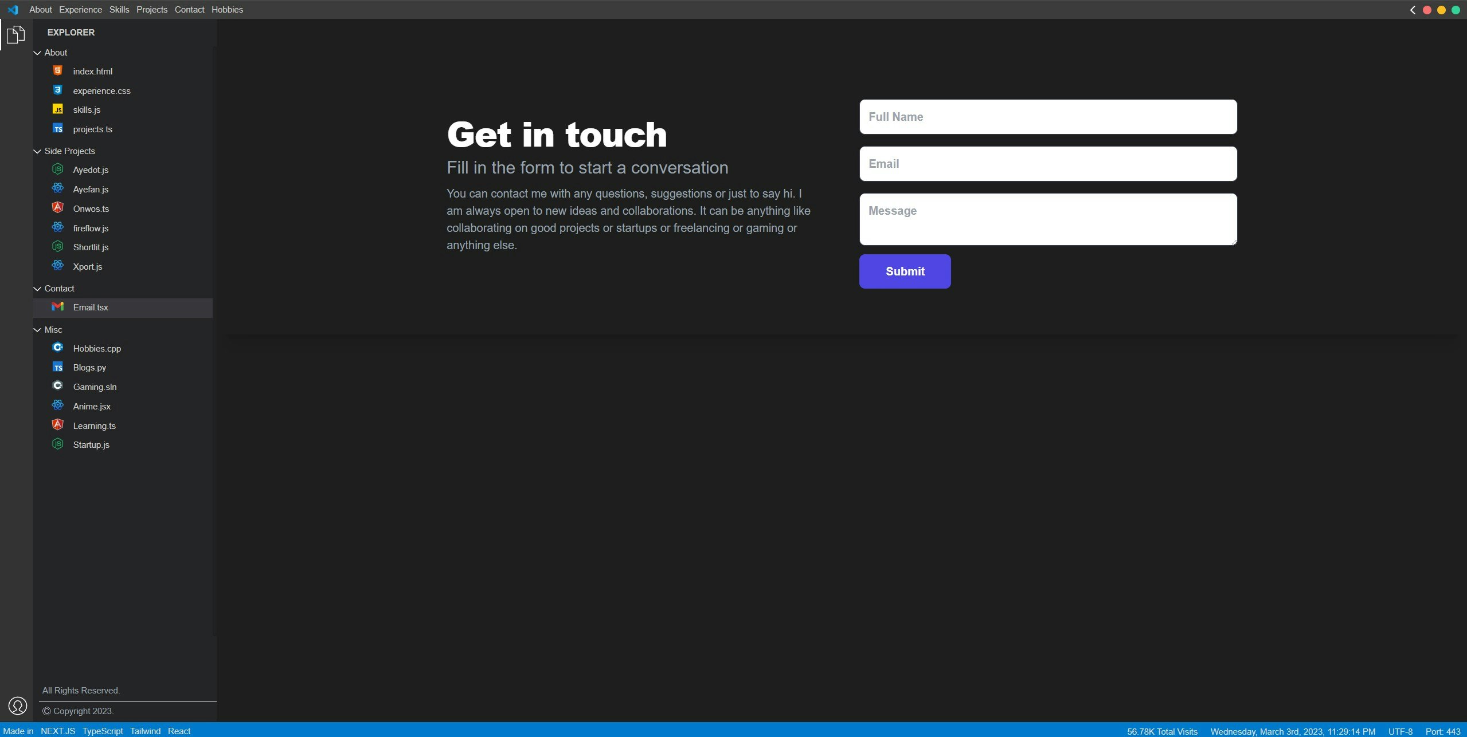Click the UTF-8 status bar entry
This screenshot has height=737, width=1467.
1400,731
